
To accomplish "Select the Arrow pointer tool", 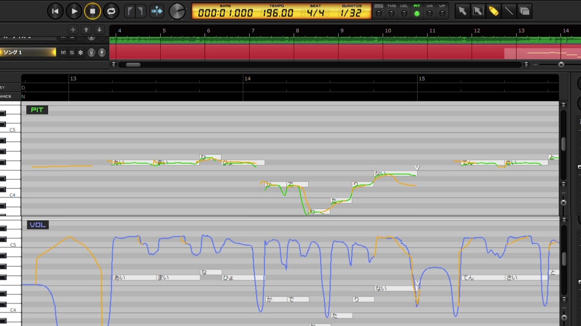I will point(462,11).
